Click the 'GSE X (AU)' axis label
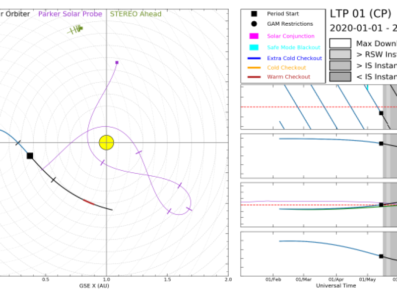Screen dimensions: 397x297 94,286
